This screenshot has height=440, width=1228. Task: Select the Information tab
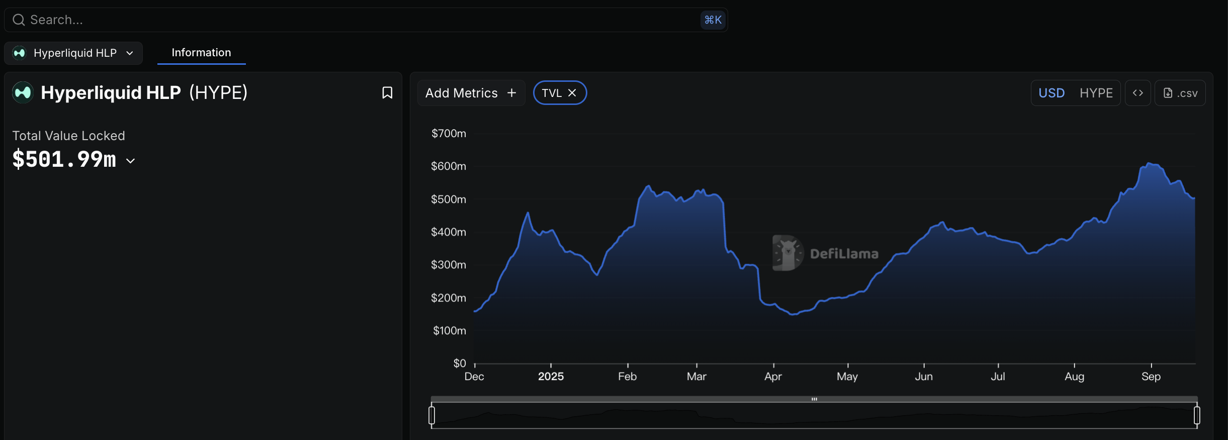[x=201, y=53]
